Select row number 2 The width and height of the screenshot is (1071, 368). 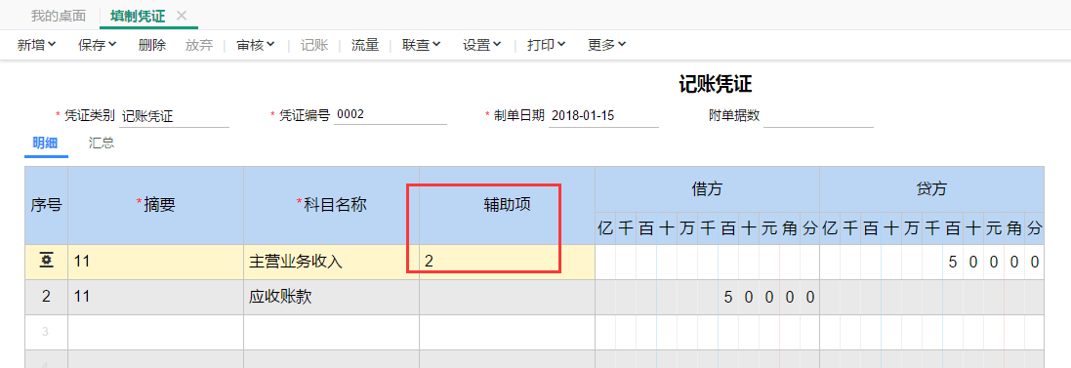tap(47, 297)
